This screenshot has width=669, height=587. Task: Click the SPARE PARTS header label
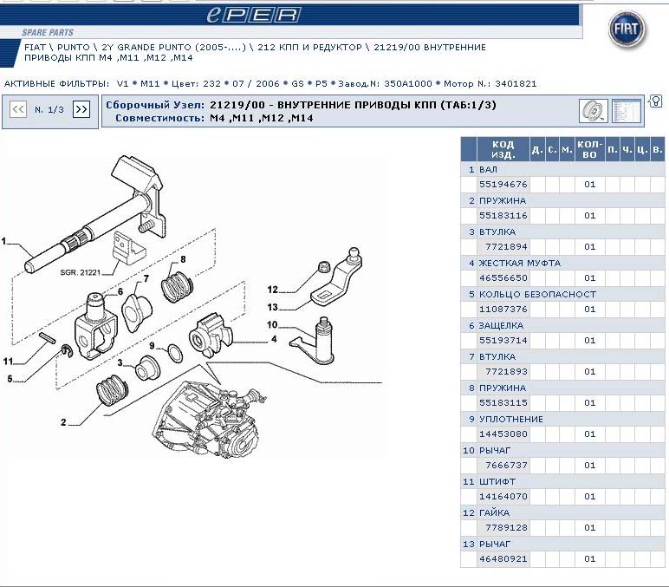(x=48, y=32)
